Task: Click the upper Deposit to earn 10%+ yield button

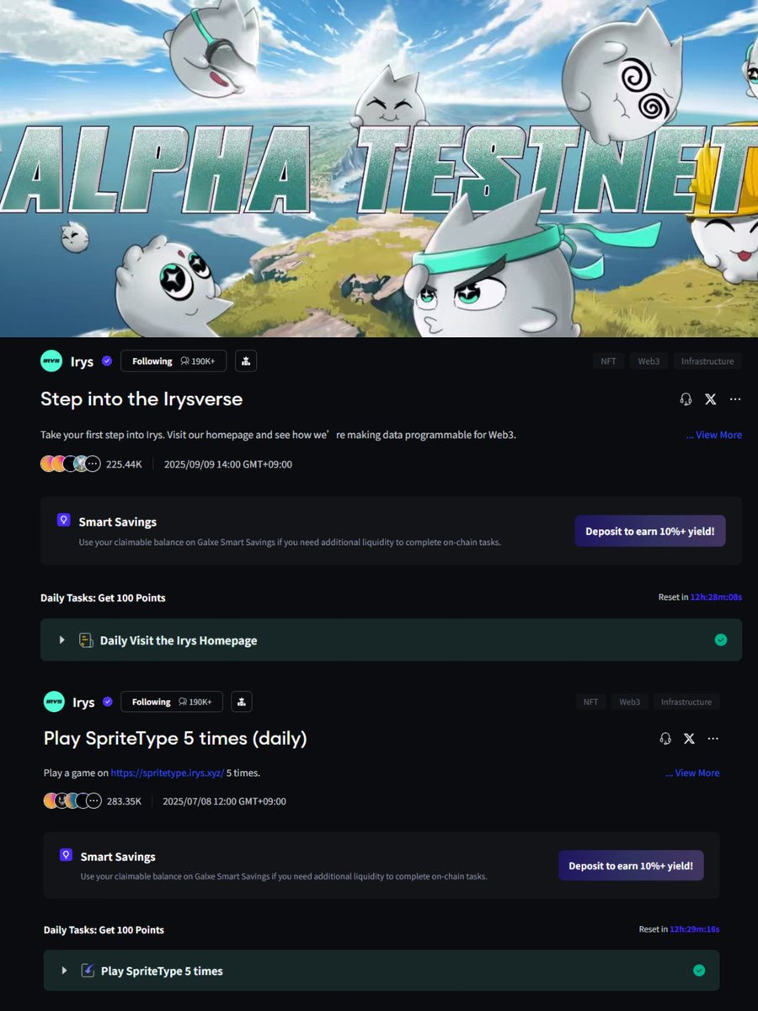Action: (650, 531)
